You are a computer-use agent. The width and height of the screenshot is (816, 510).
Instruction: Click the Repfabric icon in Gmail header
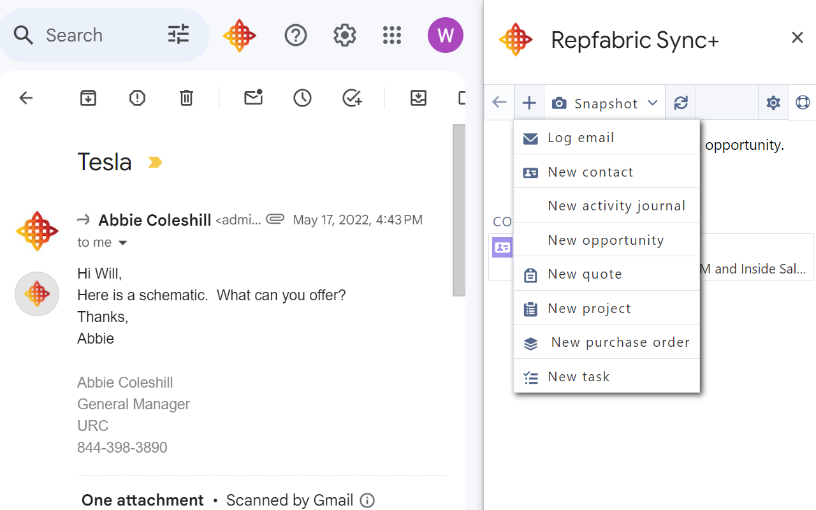click(240, 35)
